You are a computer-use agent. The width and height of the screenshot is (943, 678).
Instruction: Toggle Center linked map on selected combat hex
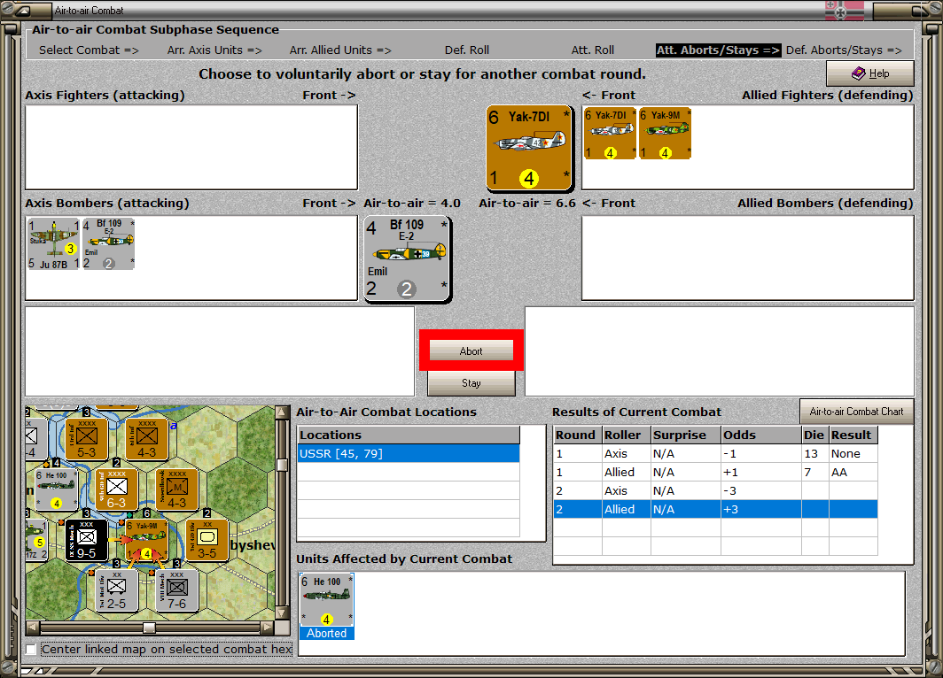[31, 649]
